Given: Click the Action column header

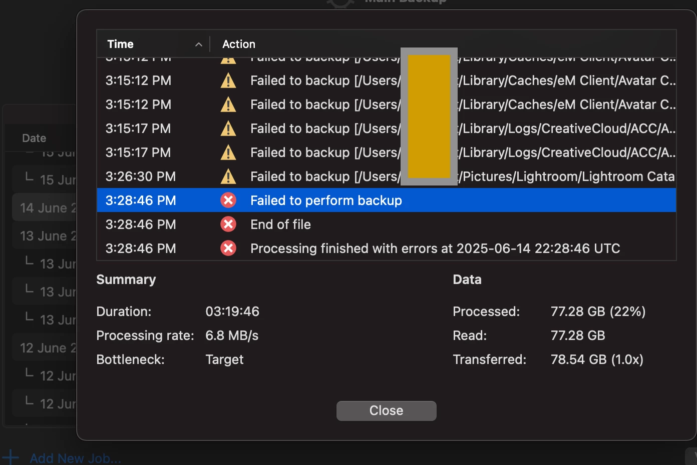Looking at the screenshot, I should pos(239,44).
